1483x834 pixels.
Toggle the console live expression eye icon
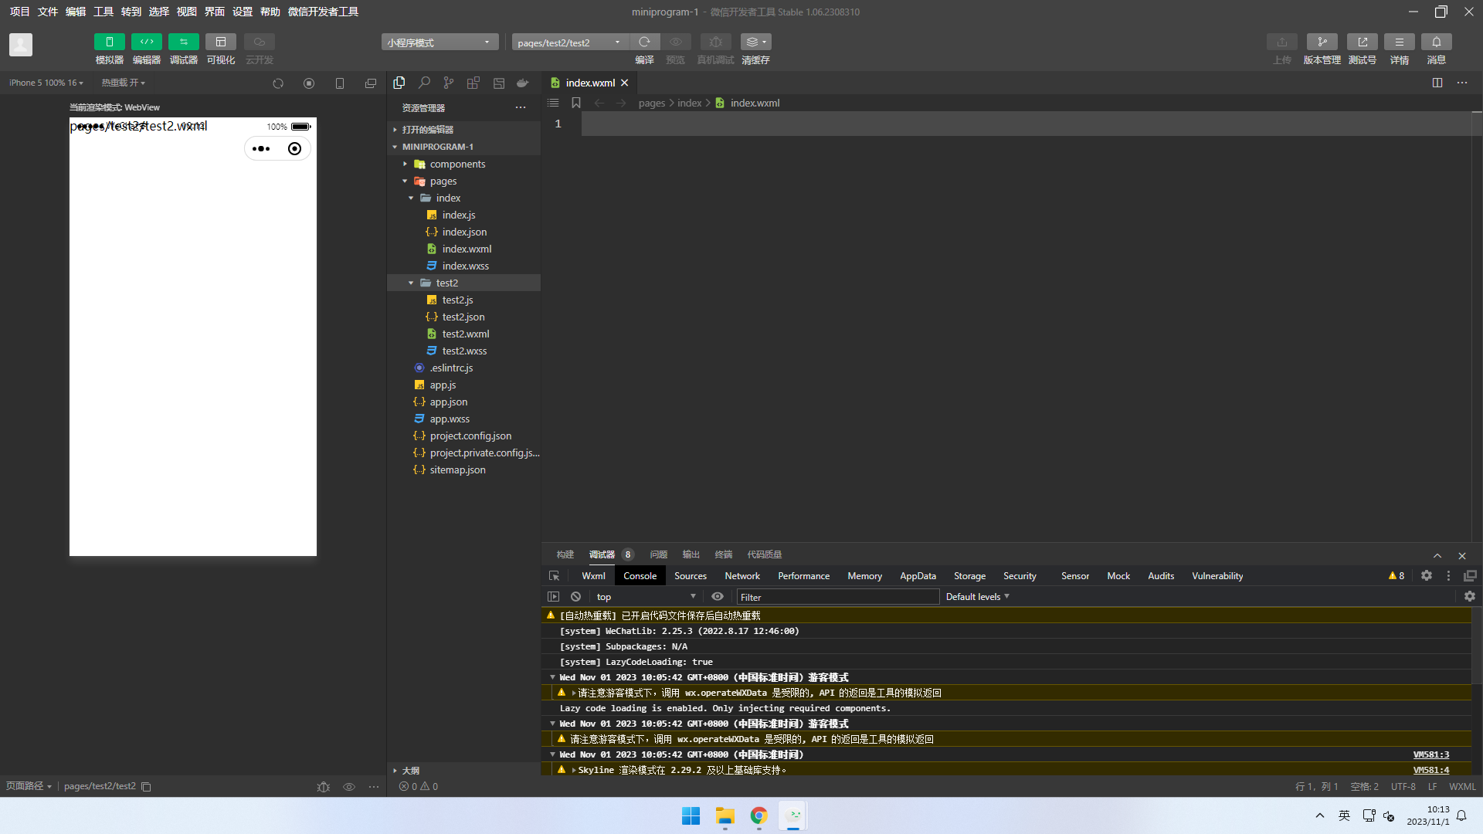[x=718, y=597]
